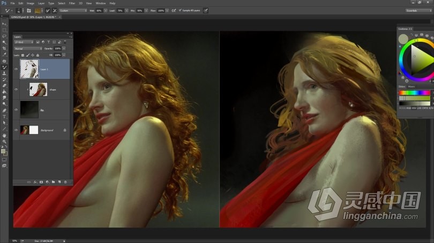Select the Hand tool
This screenshot has height=243, width=434.
pos(4,136)
